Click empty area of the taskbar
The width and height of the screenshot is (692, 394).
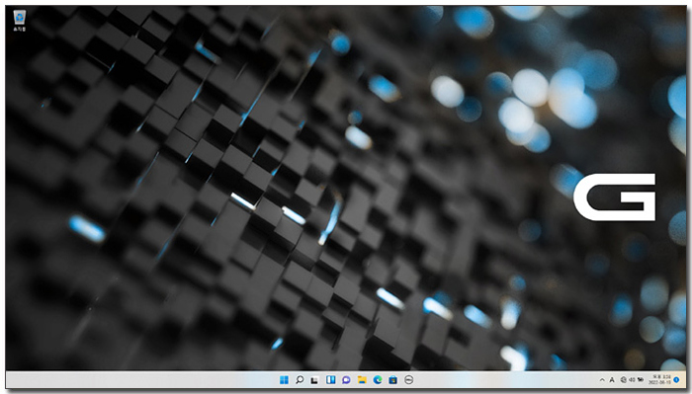132,380
